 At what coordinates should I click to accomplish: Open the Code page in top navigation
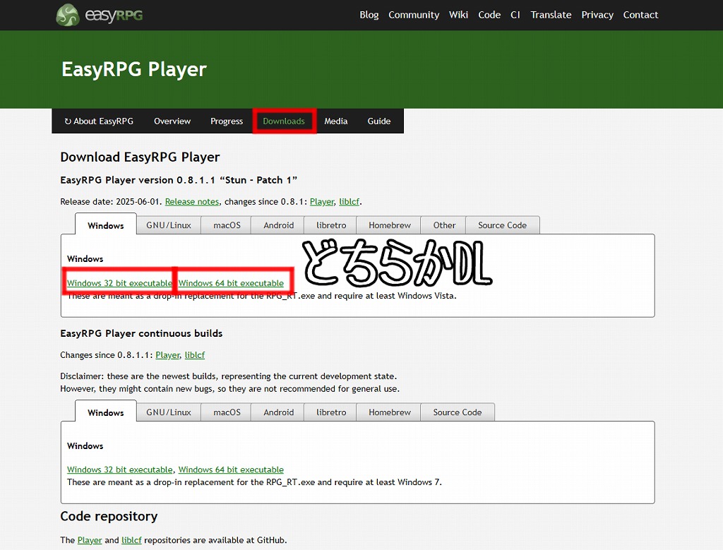point(489,15)
